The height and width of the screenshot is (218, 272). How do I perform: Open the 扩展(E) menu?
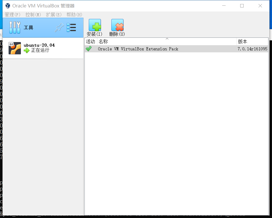click(x=54, y=15)
